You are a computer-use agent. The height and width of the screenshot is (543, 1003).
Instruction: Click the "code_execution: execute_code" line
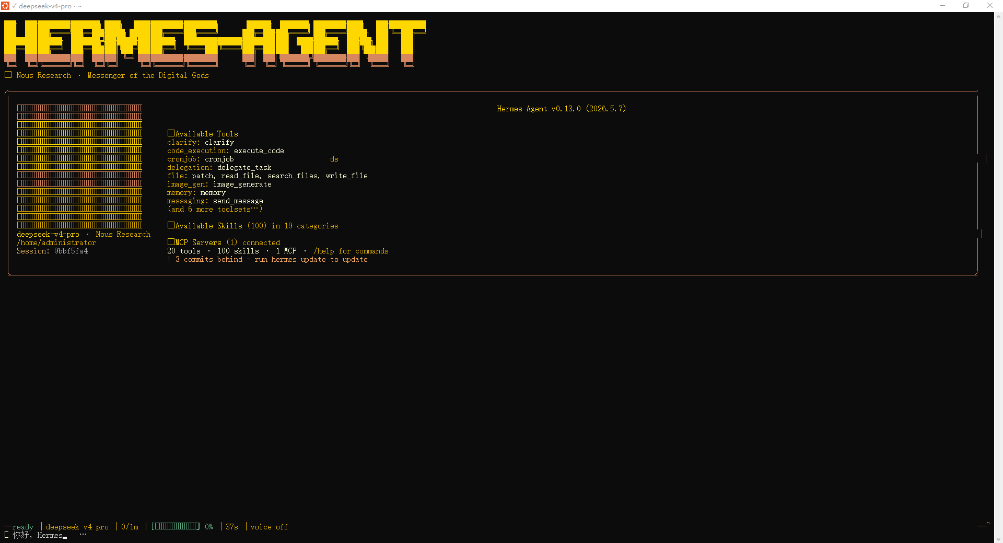(226, 151)
